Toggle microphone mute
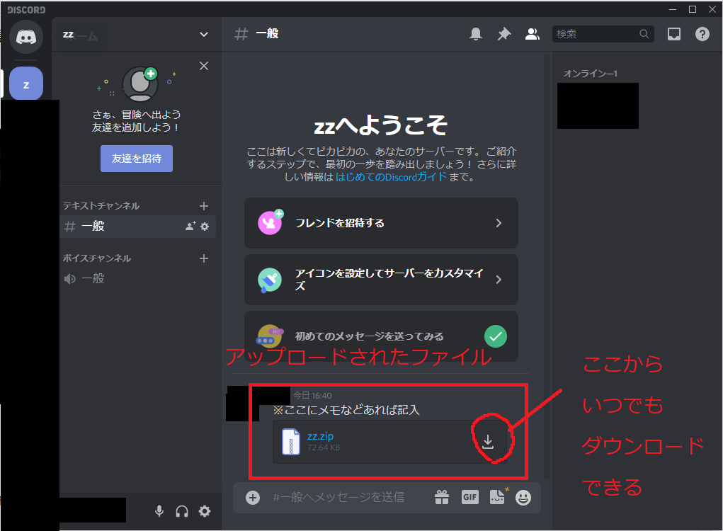This screenshot has height=531, width=723. pos(159,511)
